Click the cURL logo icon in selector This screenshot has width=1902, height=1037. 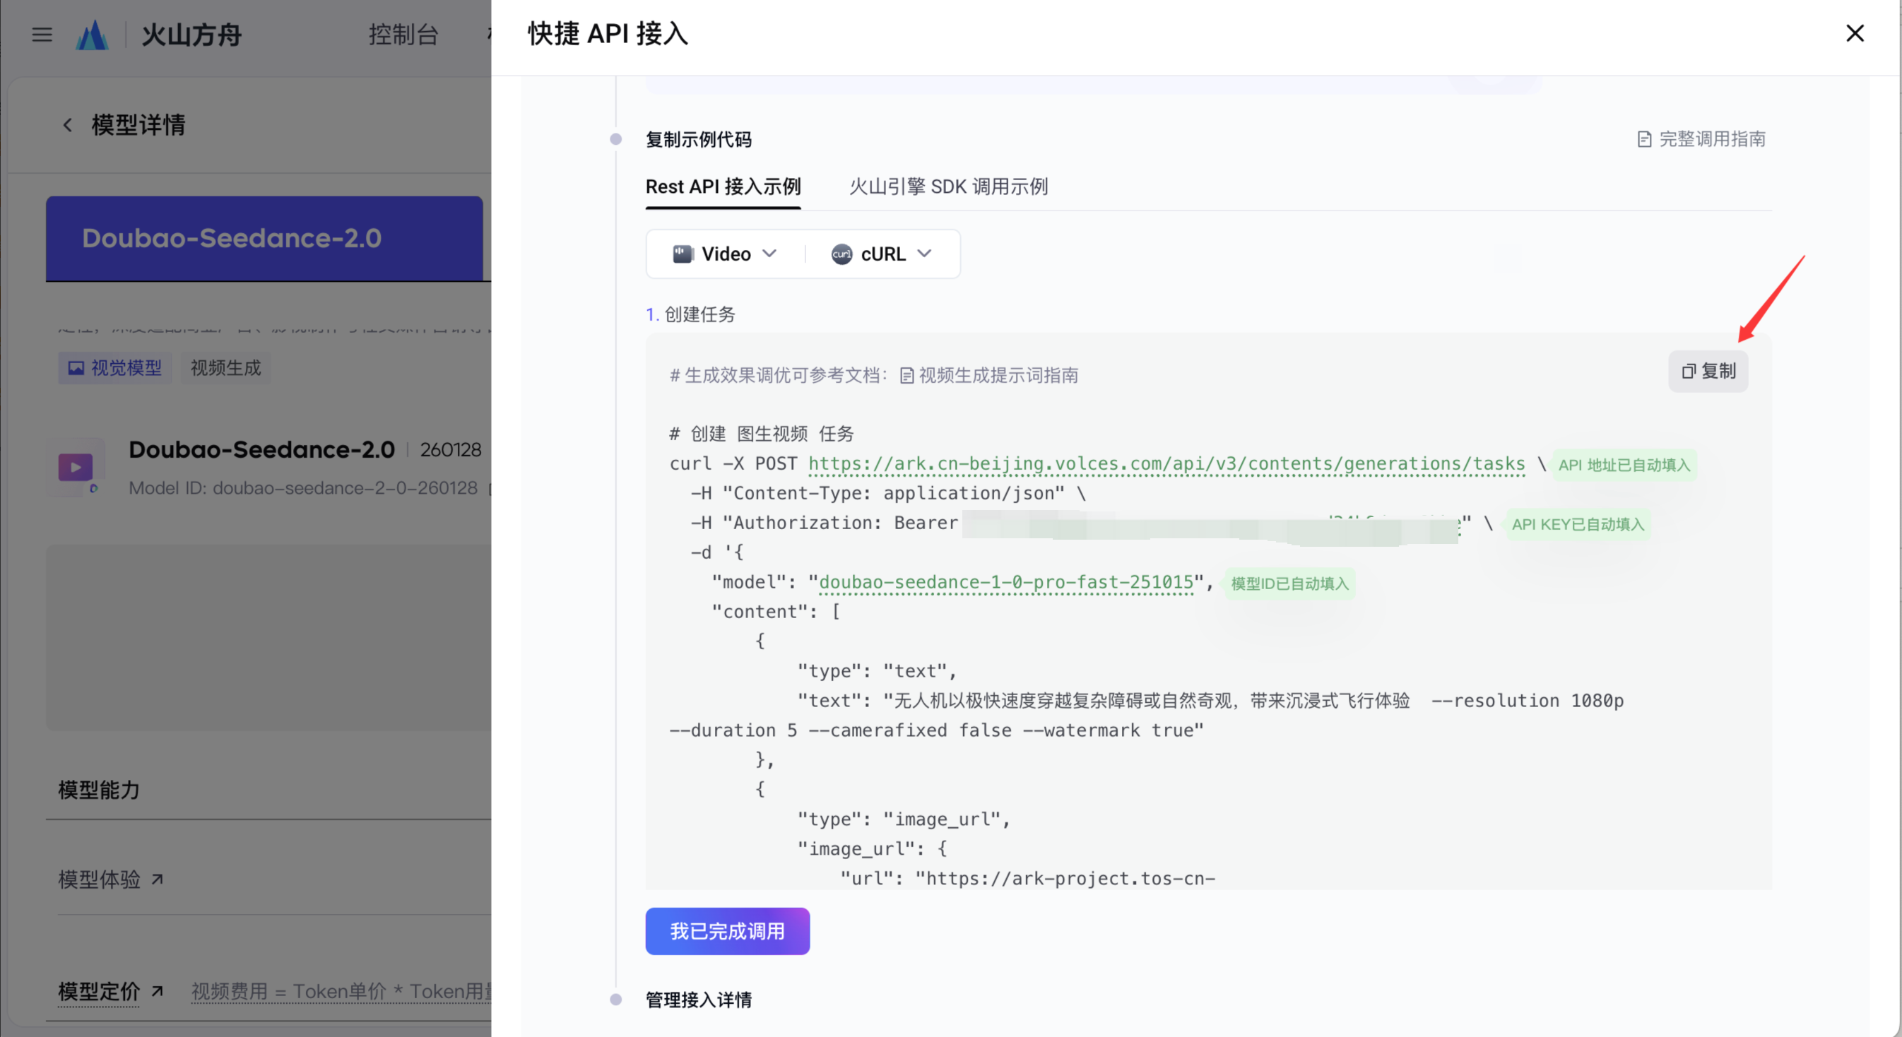coord(841,254)
